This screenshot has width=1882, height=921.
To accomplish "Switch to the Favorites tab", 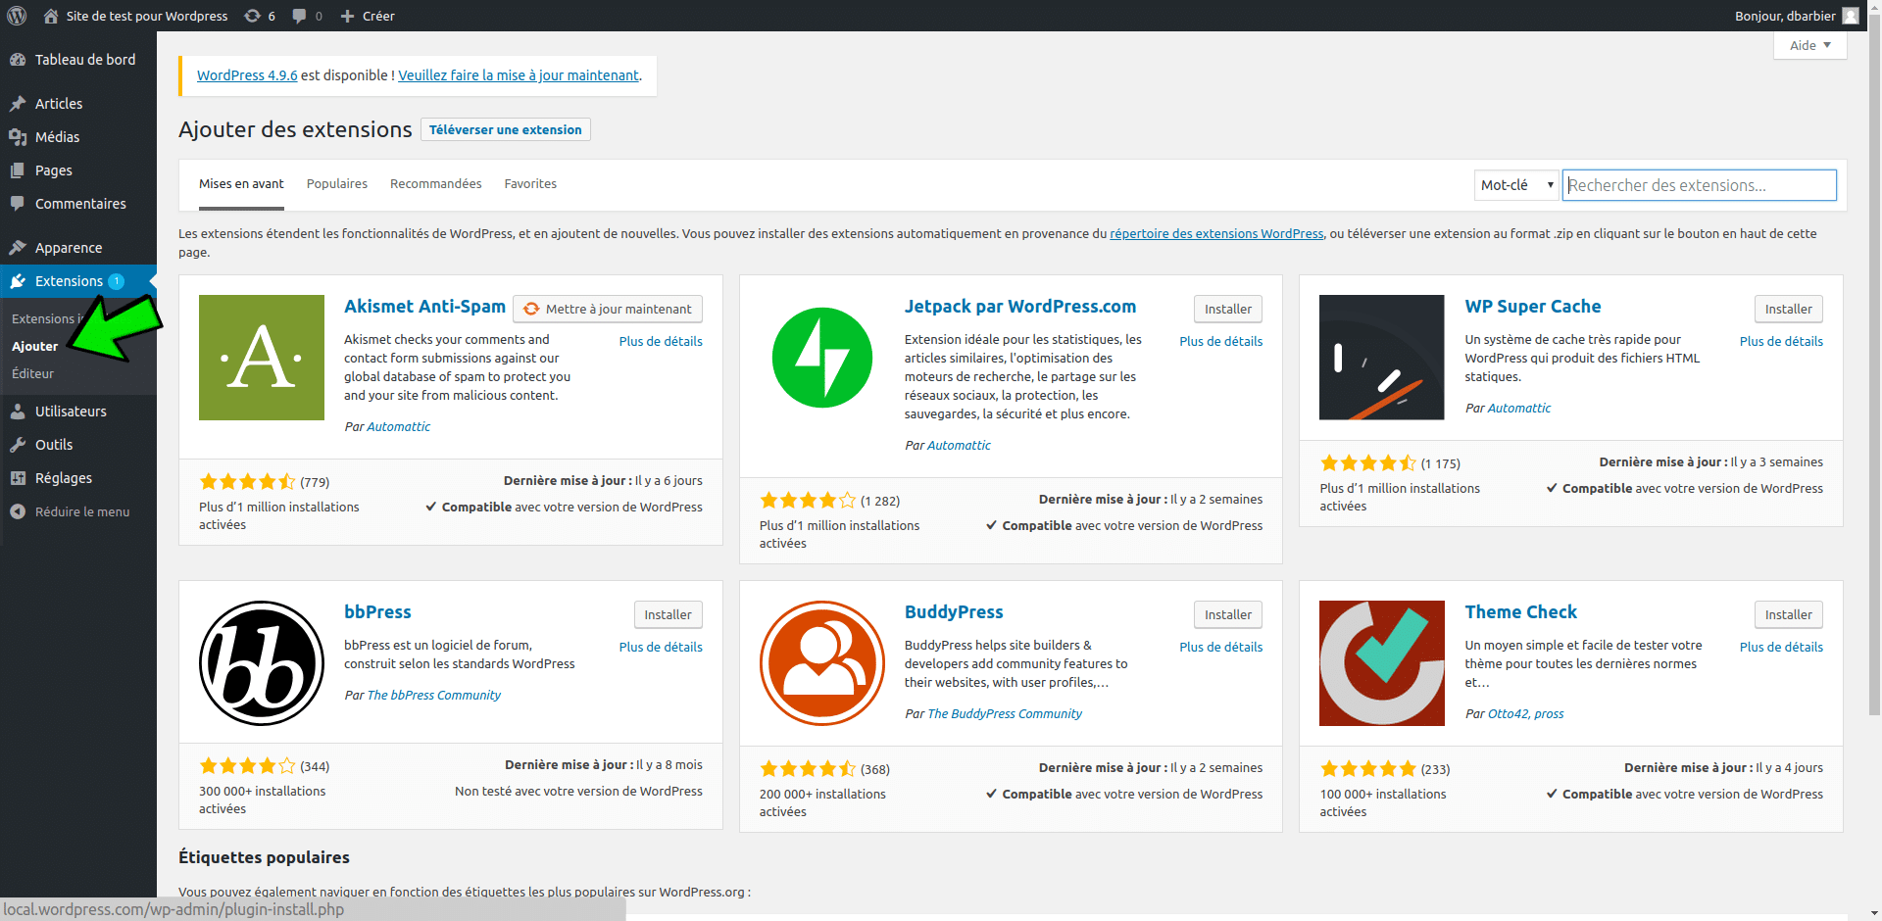I will (530, 184).
